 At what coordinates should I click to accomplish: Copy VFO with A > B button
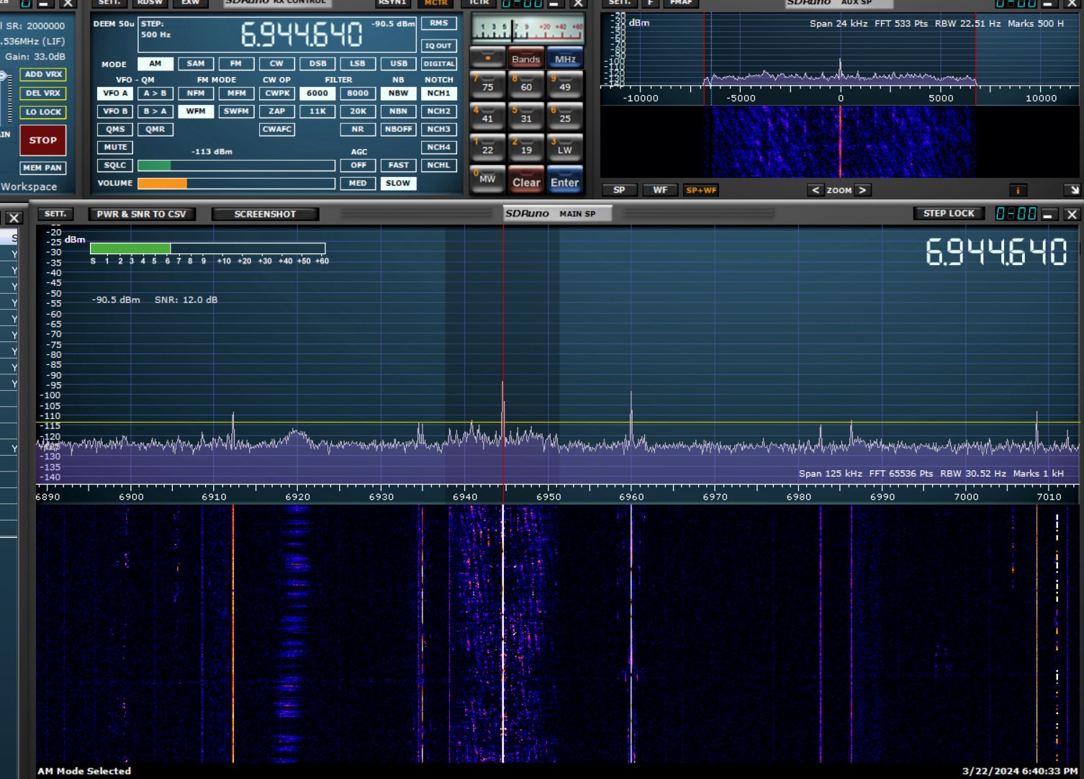[x=155, y=93]
